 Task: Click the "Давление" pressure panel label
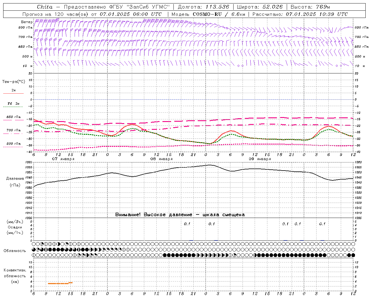point(15,179)
